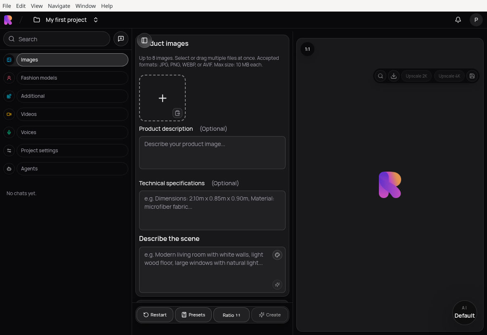
Task: Click the Fashion models person icon
Action: (x=9, y=78)
